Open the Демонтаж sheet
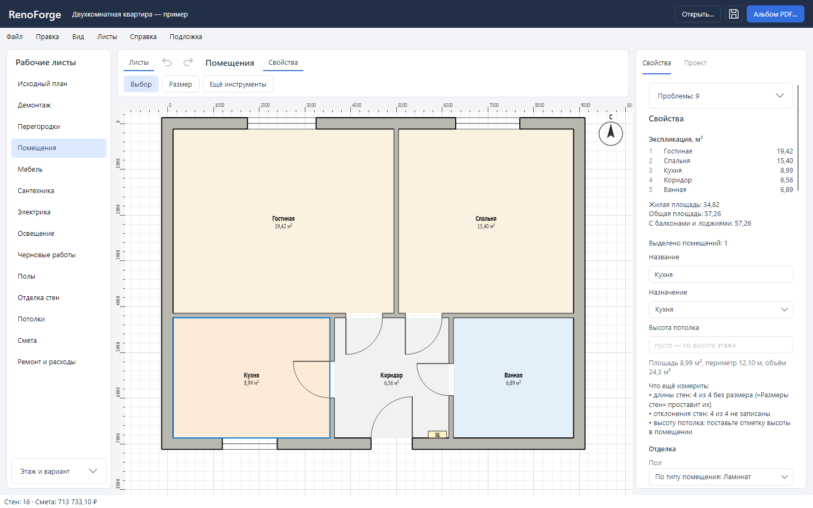Viewport: 813px width, 508px height. [59, 105]
